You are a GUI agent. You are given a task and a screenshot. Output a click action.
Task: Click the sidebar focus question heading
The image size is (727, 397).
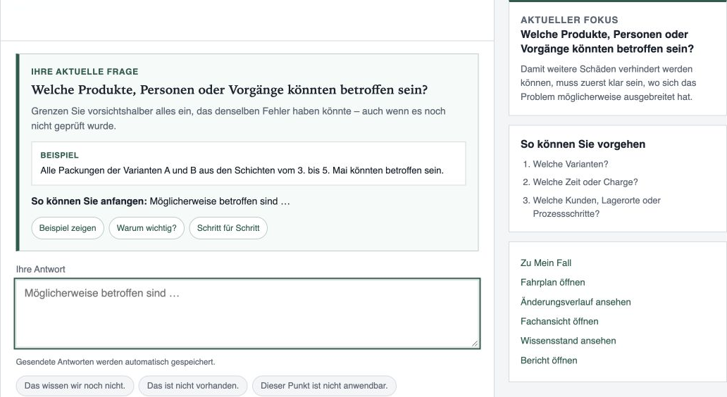(x=607, y=42)
